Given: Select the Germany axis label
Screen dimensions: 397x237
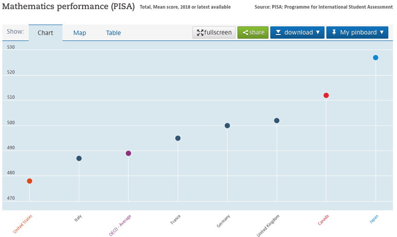Looking at the screenshot, I should [x=223, y=221].
